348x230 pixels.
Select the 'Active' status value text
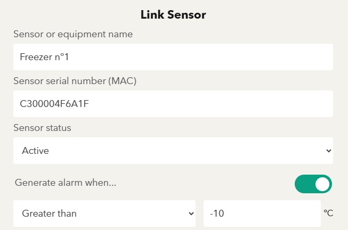[35, 151]
